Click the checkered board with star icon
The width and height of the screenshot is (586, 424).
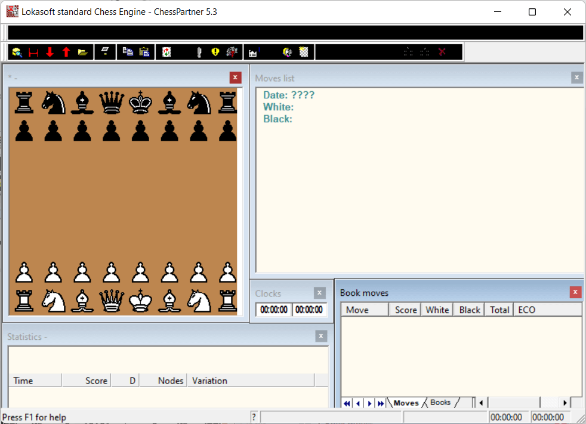pos(304,52)
